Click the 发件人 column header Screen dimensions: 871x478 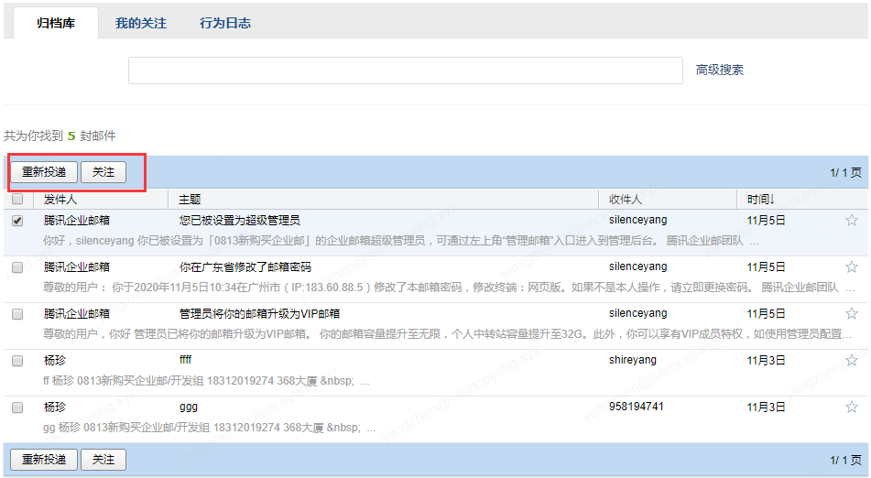pyautogui.click(x=60, y=199)
